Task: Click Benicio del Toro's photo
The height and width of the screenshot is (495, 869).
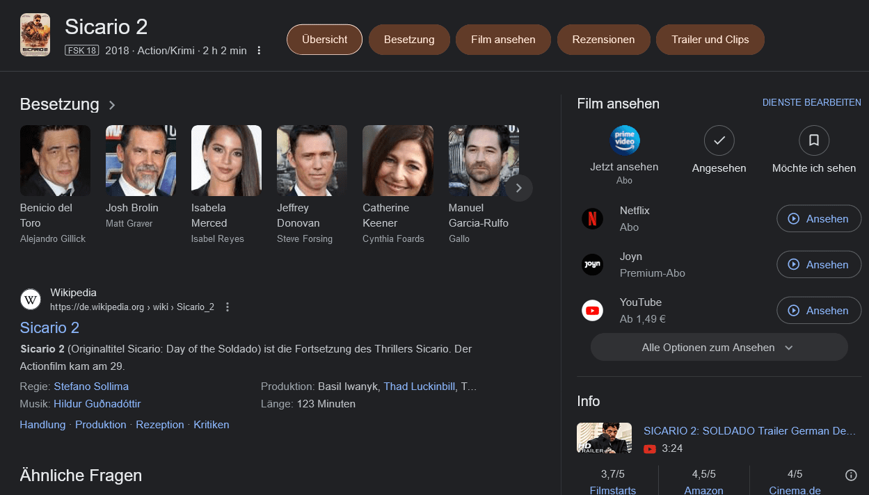Action: tap(55, 161)
